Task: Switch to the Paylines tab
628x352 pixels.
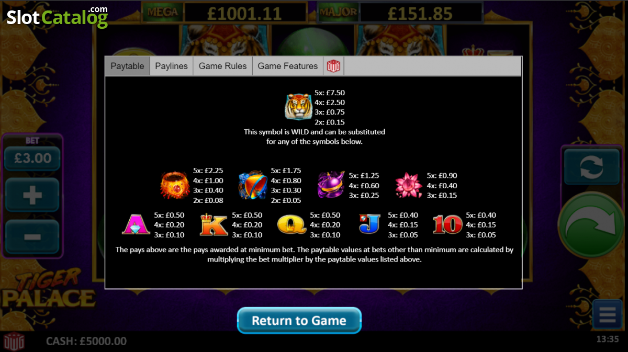Action: coord(171,66)
